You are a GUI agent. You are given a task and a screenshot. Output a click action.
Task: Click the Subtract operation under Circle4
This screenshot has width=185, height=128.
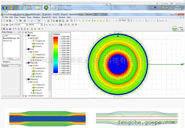point(39,60)
